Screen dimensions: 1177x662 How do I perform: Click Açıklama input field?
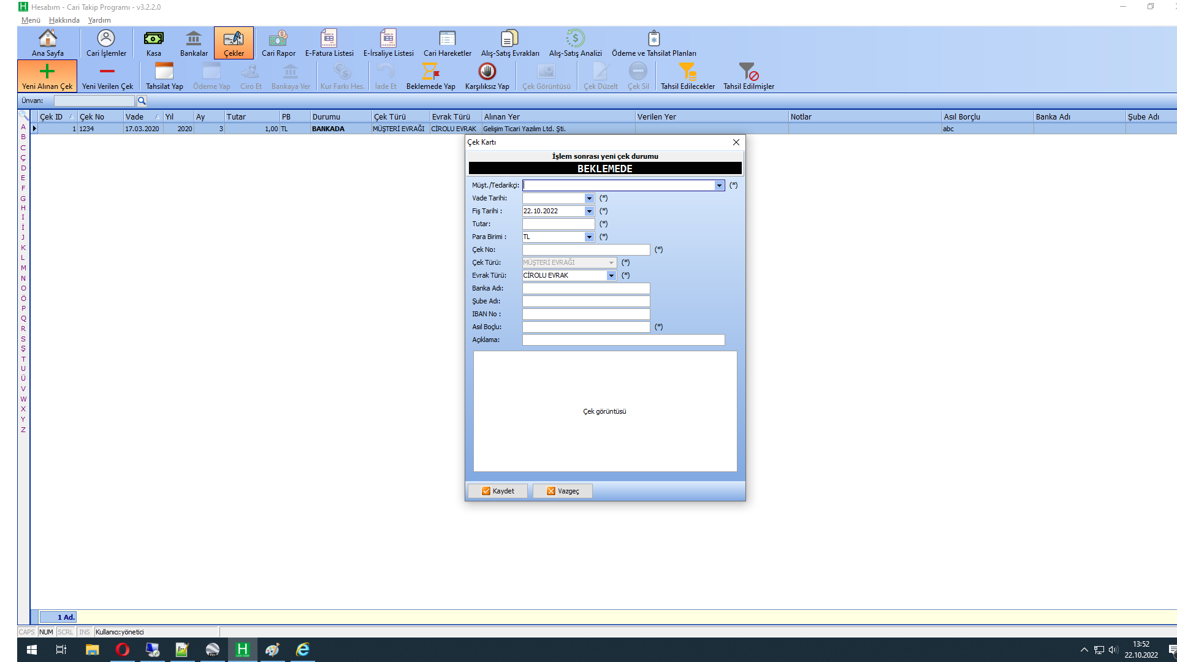(623, 340)
